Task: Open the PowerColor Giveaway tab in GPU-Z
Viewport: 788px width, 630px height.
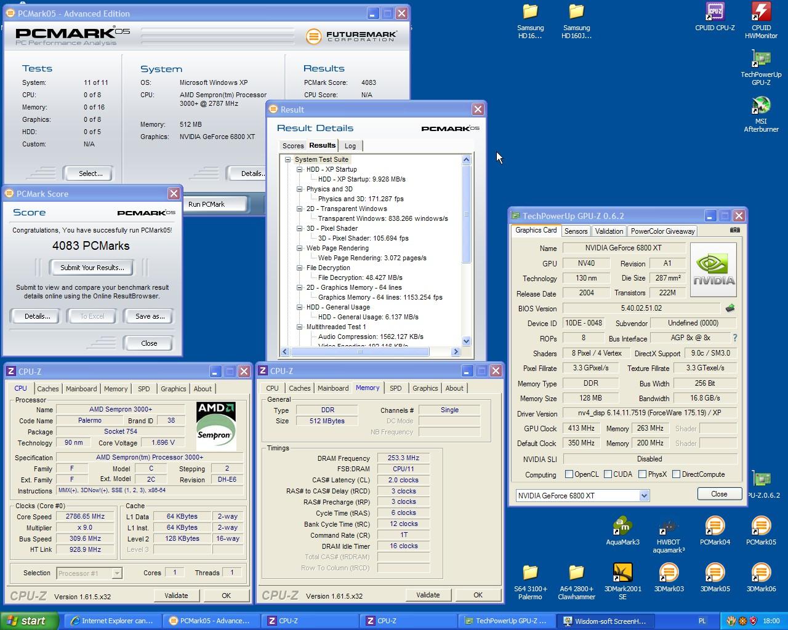Action: click(662, 231)
